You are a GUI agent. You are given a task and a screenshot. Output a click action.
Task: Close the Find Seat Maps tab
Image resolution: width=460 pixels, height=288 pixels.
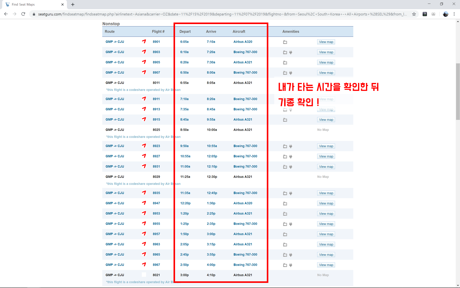(62, 4)
